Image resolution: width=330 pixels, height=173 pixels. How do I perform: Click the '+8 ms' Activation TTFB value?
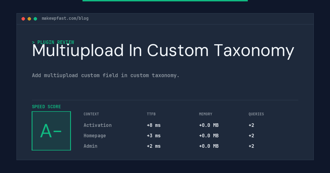click(154, 125)
